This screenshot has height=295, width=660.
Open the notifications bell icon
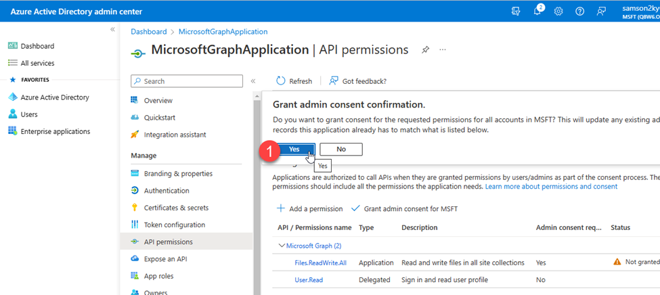click(x=537, y=12)
